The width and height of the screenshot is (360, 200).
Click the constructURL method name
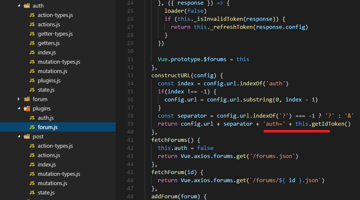171,76
